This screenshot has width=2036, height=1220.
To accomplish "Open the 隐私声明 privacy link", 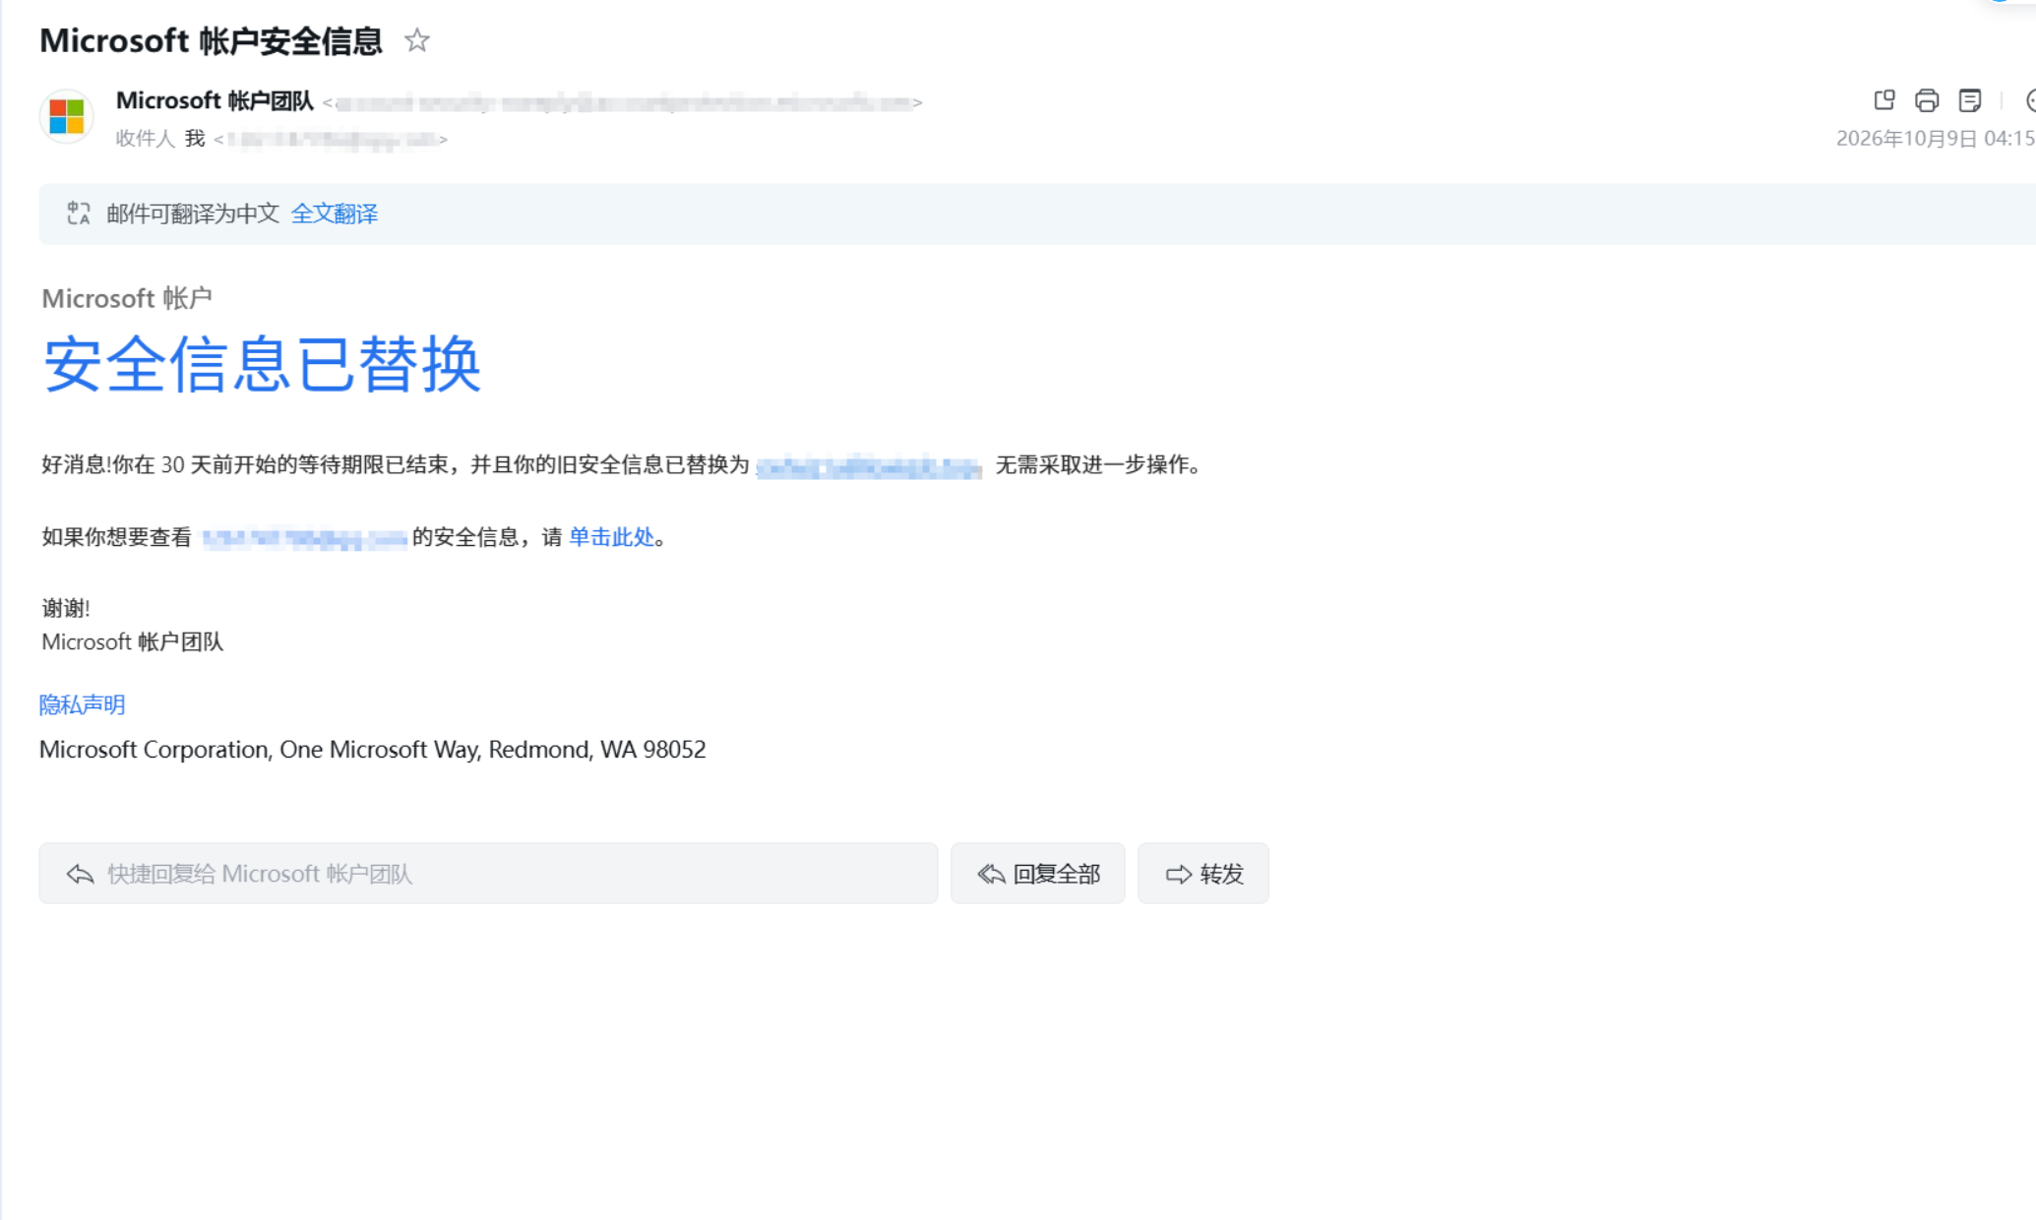I will tap(82, 704).
